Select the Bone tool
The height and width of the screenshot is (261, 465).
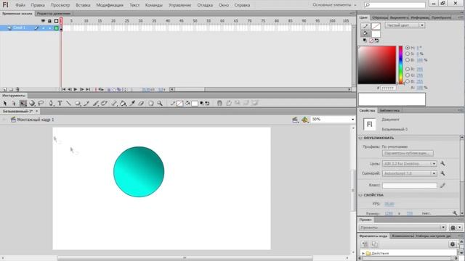[x=114, y=103]
